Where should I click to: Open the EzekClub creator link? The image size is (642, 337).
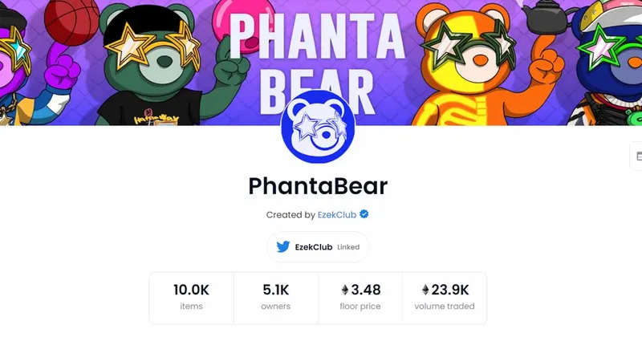click(337, 214)
